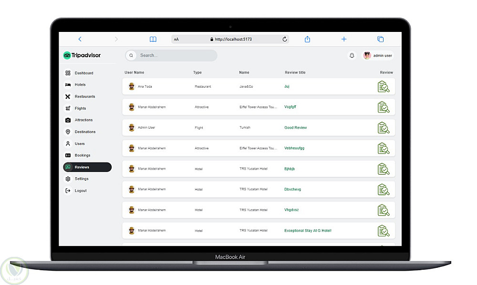Open review icon for Vhgdxsz row
Screen dimensions: 477x285
pyautogui.click(x=384, y=211)
